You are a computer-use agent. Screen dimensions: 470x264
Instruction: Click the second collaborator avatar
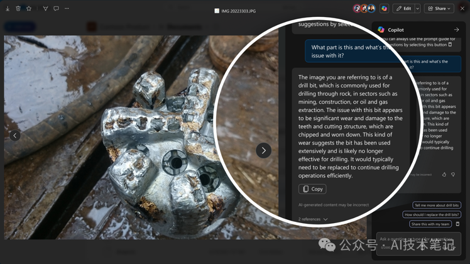pyautogui.click(x=364, y=9)
